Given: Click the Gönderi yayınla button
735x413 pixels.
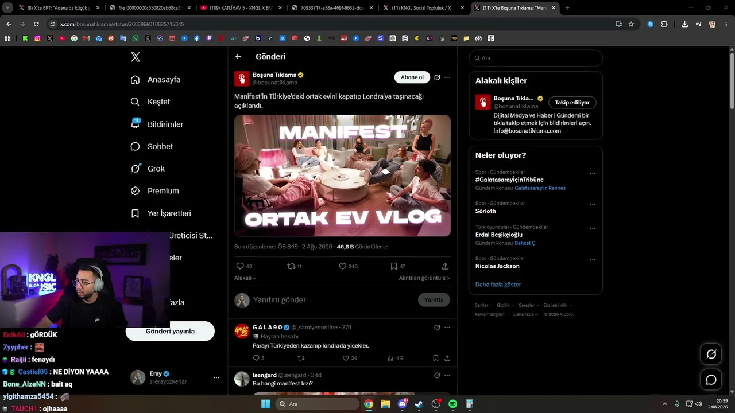Looking at the screenshot, I should 170,331.
